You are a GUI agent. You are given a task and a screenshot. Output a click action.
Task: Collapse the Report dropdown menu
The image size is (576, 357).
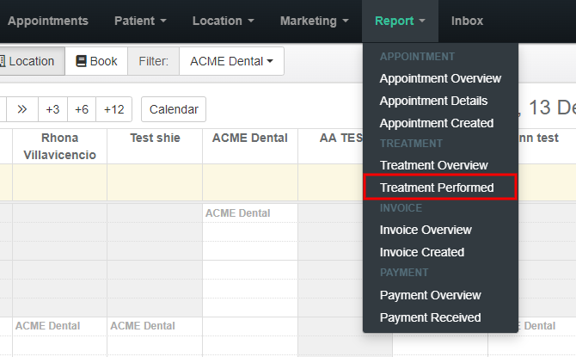400,21
